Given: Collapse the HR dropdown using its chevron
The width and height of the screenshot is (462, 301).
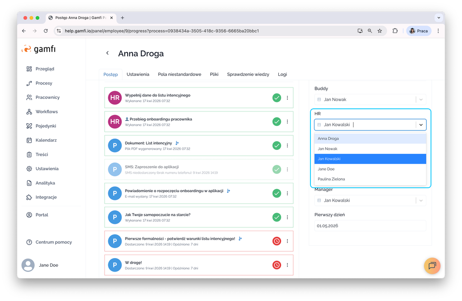Looking at the screenshot, I should [420, 125].
